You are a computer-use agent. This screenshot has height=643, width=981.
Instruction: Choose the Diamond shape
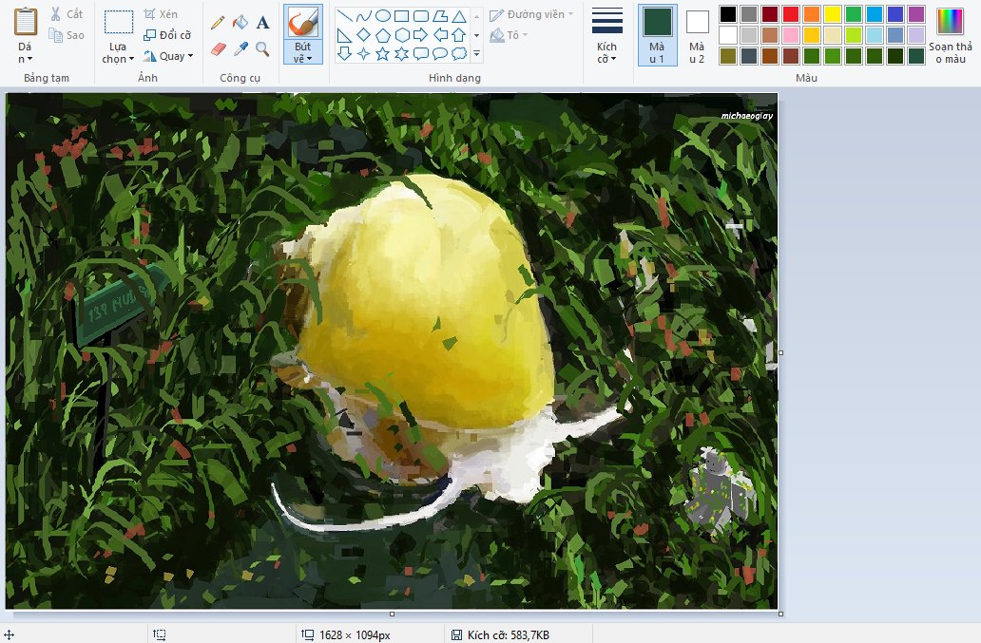point(363,35)
